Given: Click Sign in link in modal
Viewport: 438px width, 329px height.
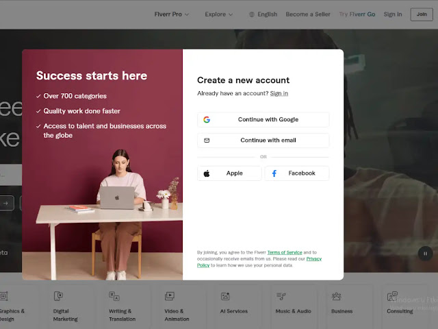Looking at the screenshot, I should pyautogui.click(x=279, y=93).
